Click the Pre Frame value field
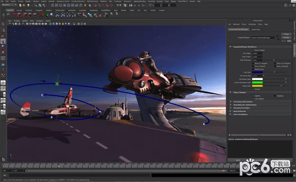 [258, 53]
